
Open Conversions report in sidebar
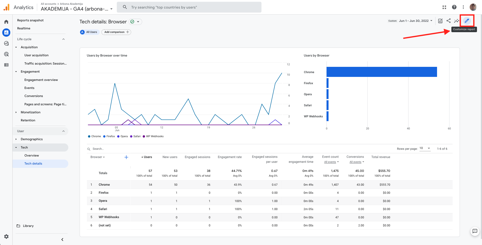point(34,96)
